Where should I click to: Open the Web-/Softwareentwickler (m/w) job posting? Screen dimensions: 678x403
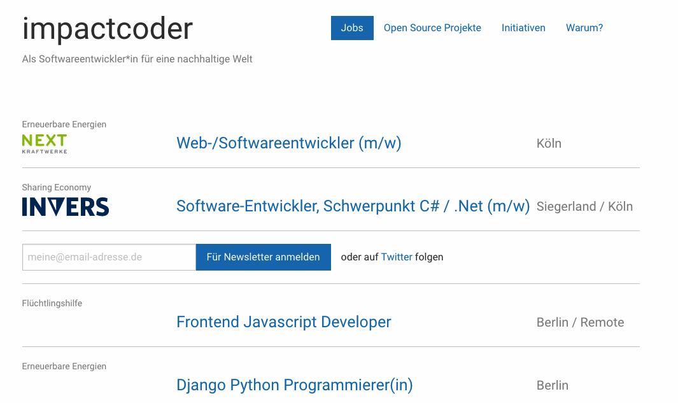click(x=288, y=144)
